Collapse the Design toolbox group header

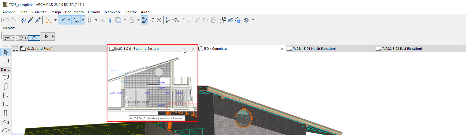(x=6, y=70)
